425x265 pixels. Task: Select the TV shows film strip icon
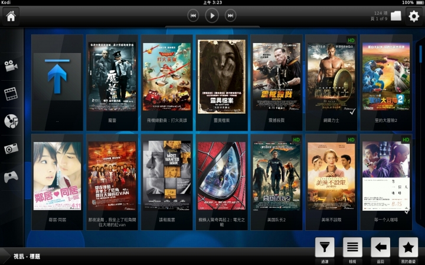point(11,94)
